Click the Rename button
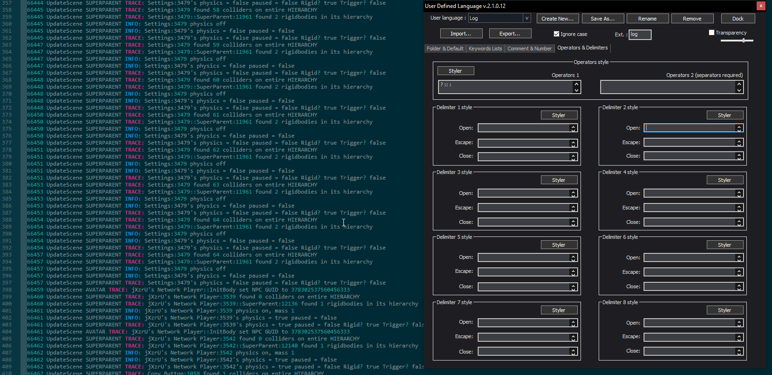This screenshot has height=375, width=772. (647, 19)
